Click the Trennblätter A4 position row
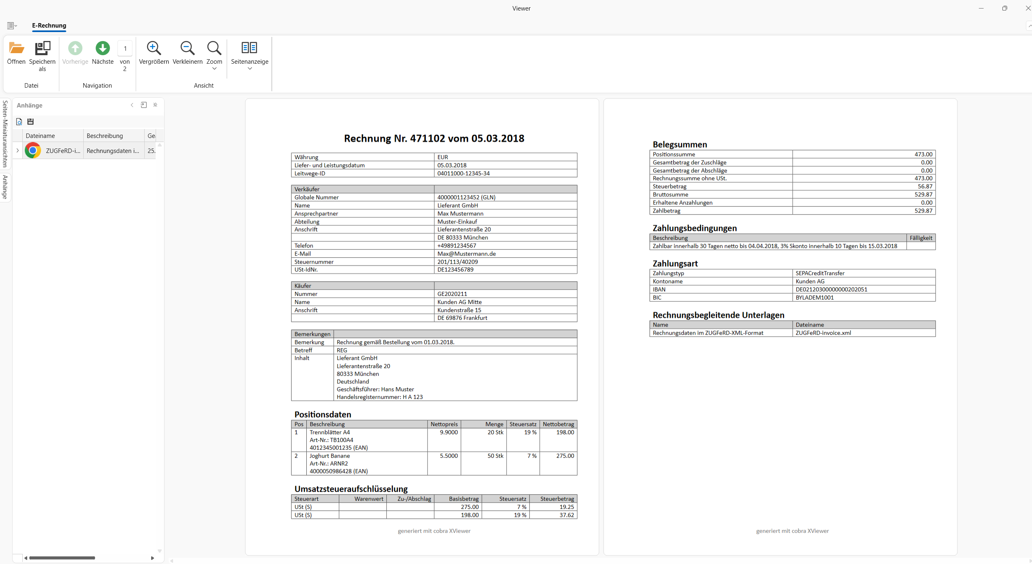Viewport: 1032px width, 564px height. pos(434,440)
